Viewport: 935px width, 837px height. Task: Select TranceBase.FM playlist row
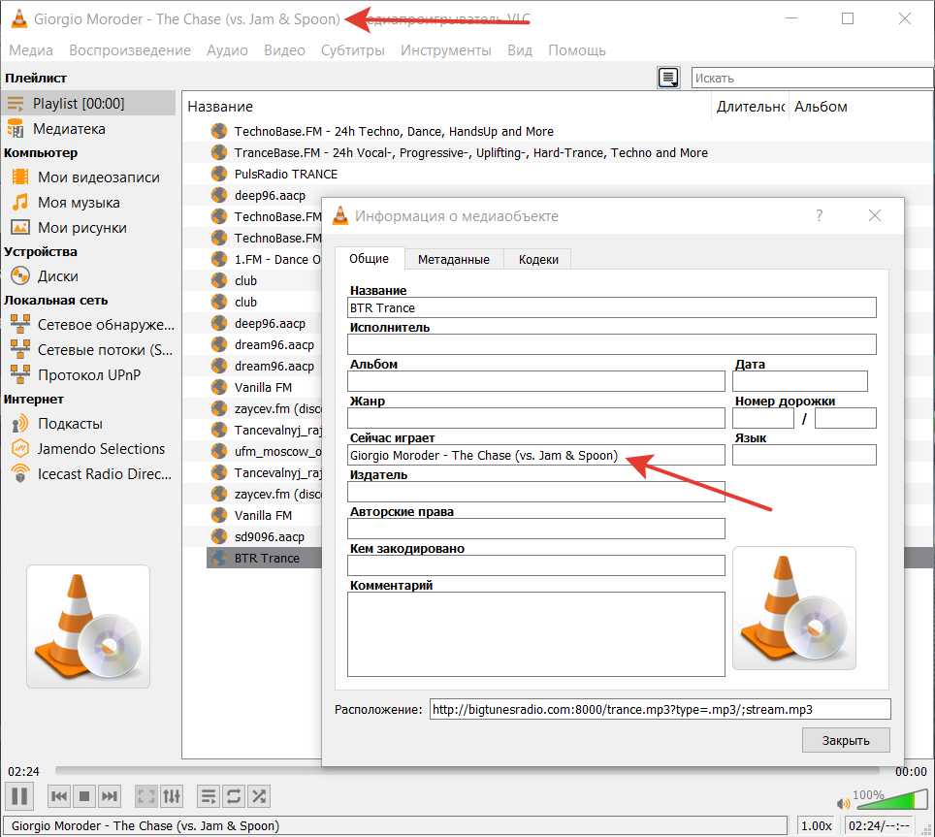pos(558,152)
